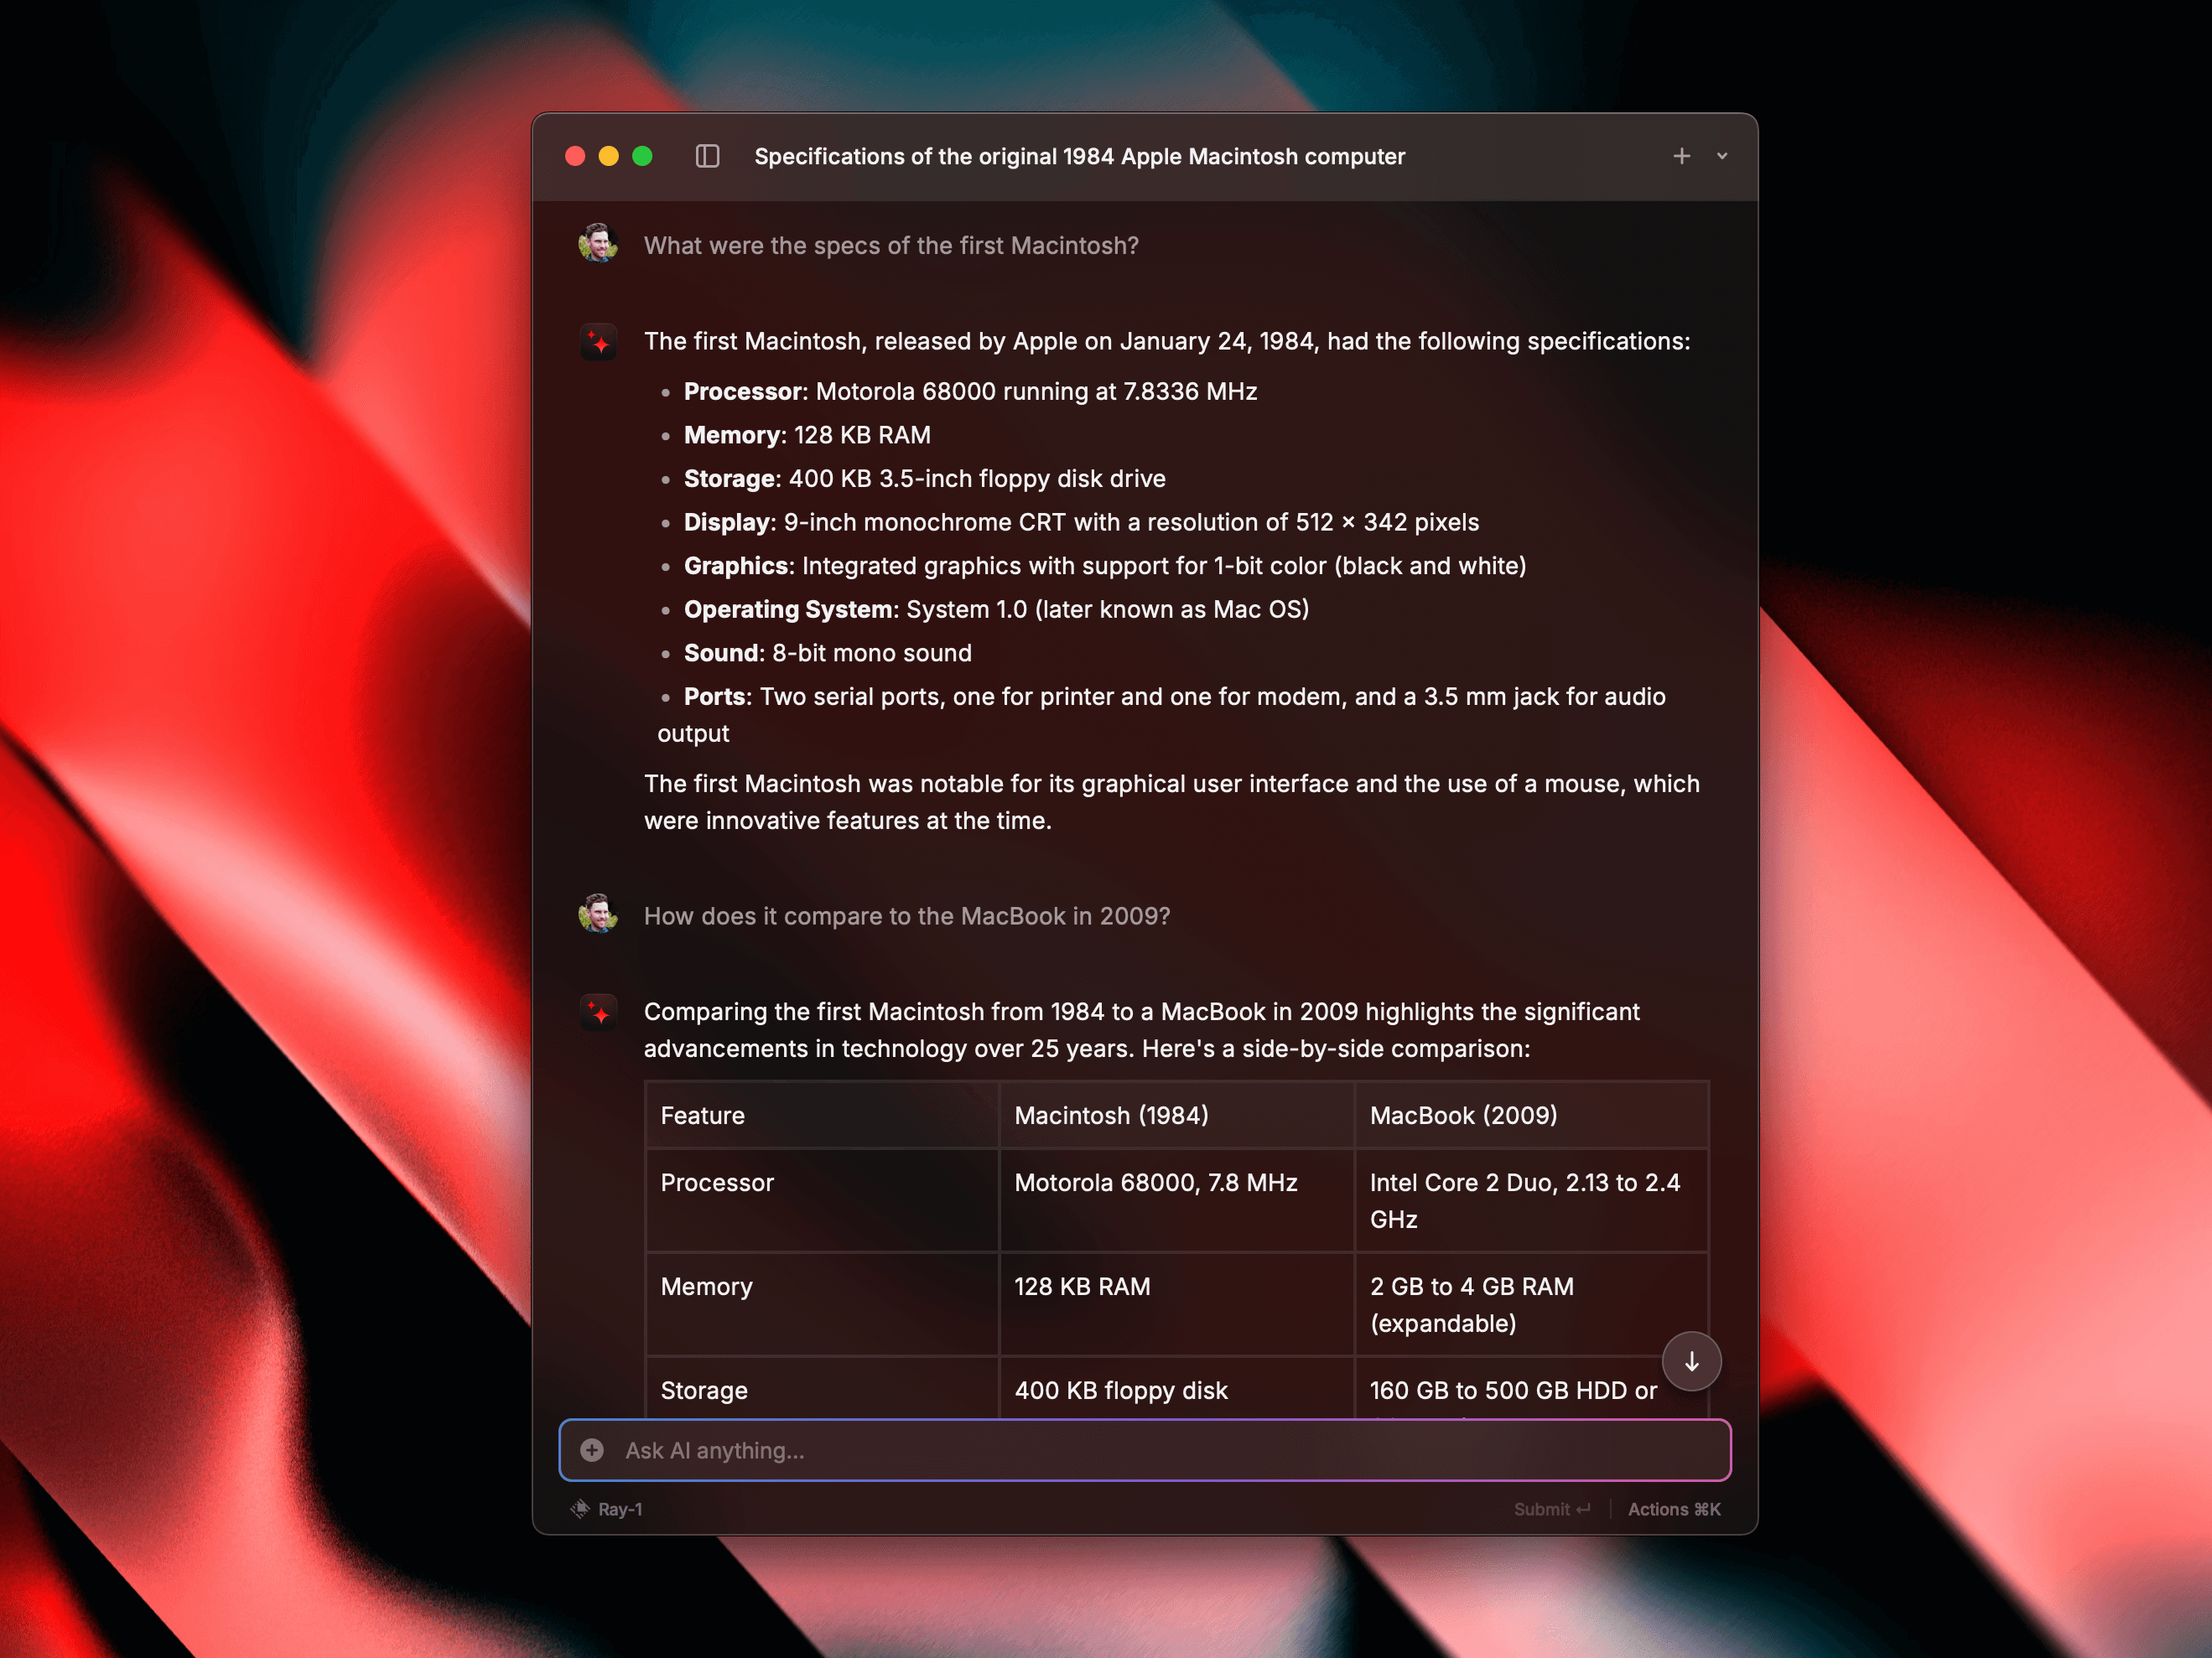Click the scroll-to-bottom arrow button

pyautogui.click(x=1691, y=1361)
